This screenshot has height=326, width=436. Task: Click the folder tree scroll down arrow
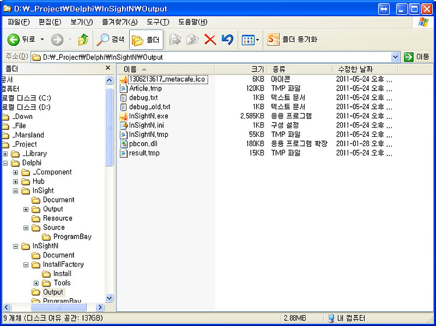pyautogui.click(x=109, y=298)
